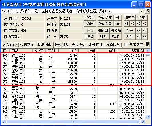The height and width of the screenshot is (126, 152).
Task: Click scrollbar up arrow of trade list
Action: (148, 51)
